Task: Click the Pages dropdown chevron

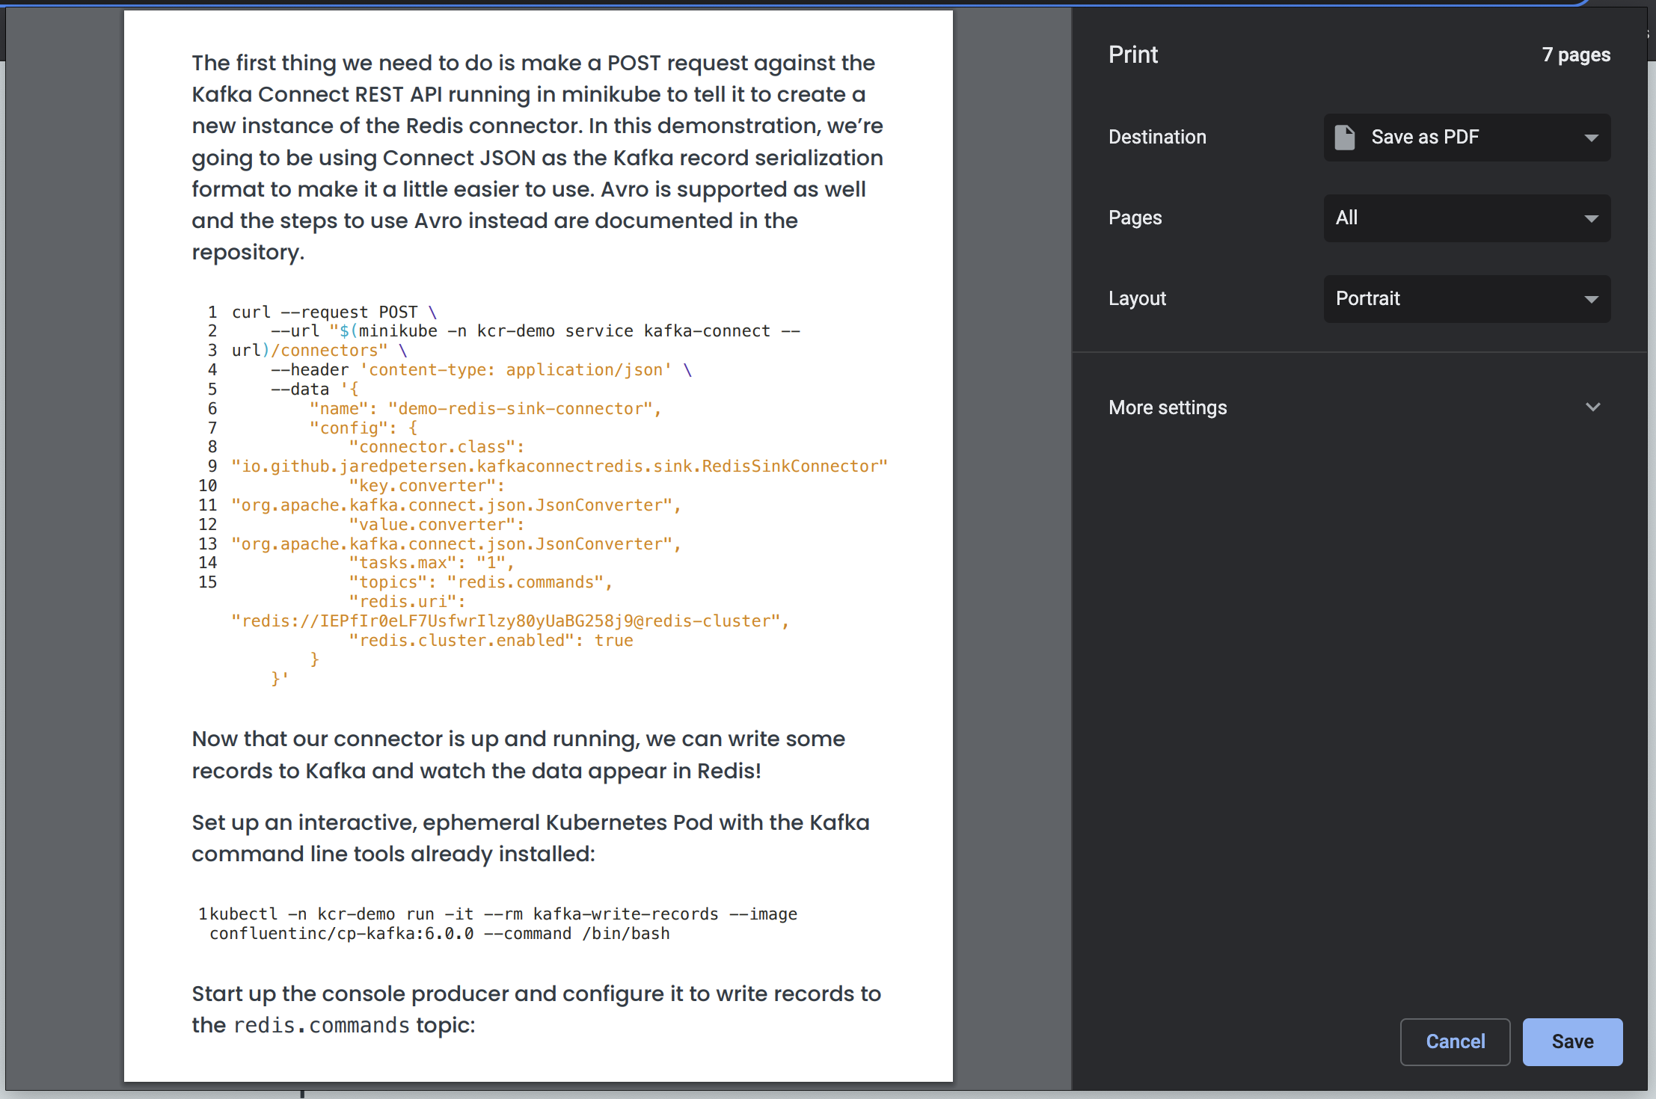Action: [x=1590, y=218]
